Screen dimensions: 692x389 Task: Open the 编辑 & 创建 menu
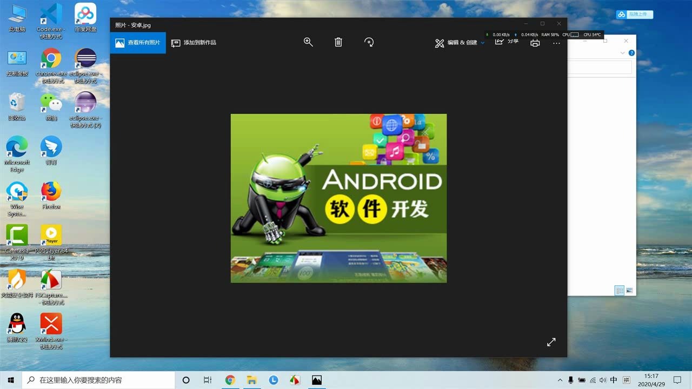pos(460,42)
